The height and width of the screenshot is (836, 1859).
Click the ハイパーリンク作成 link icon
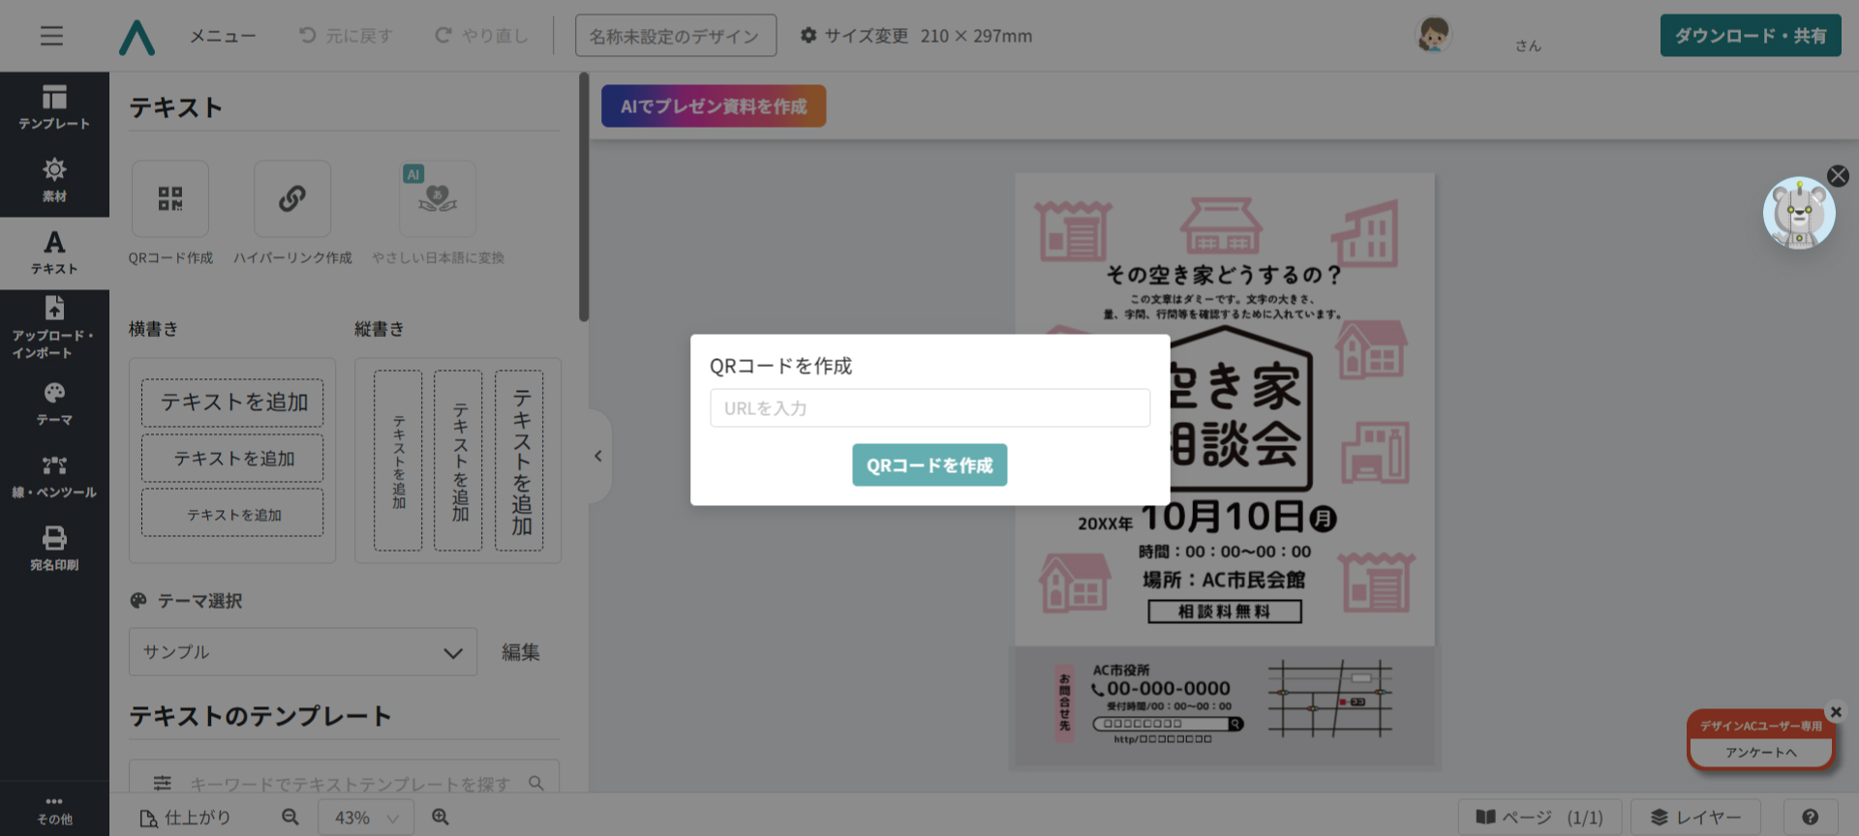click(292, 199)
